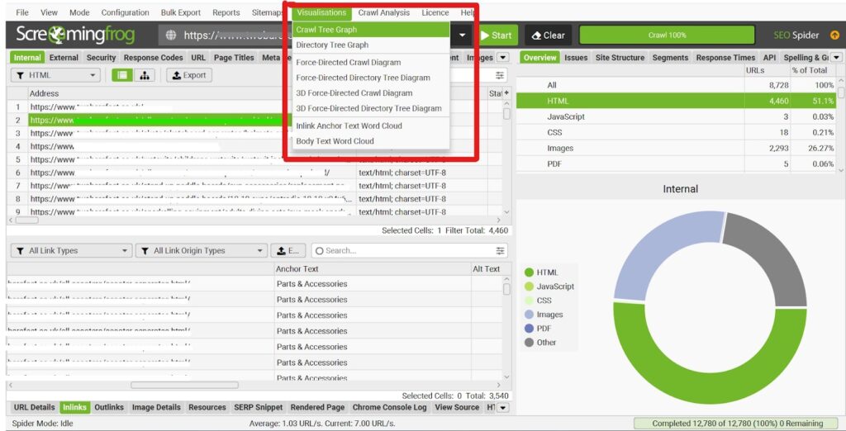The height and width of the screenshot is (431, 846).
Task: Open the Segments tab
Action: pos(670,58)
